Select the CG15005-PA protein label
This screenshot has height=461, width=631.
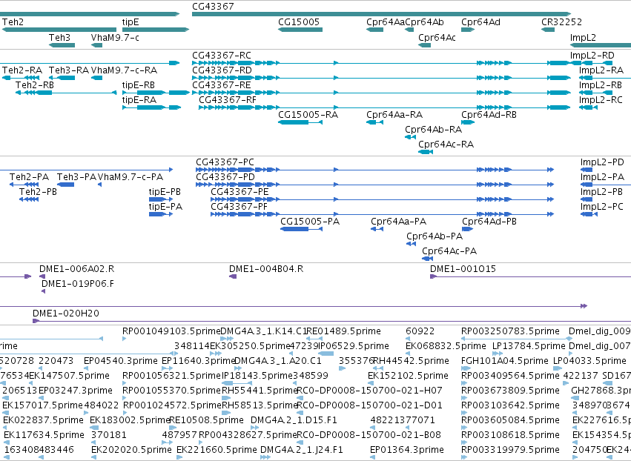pos(310,222)
